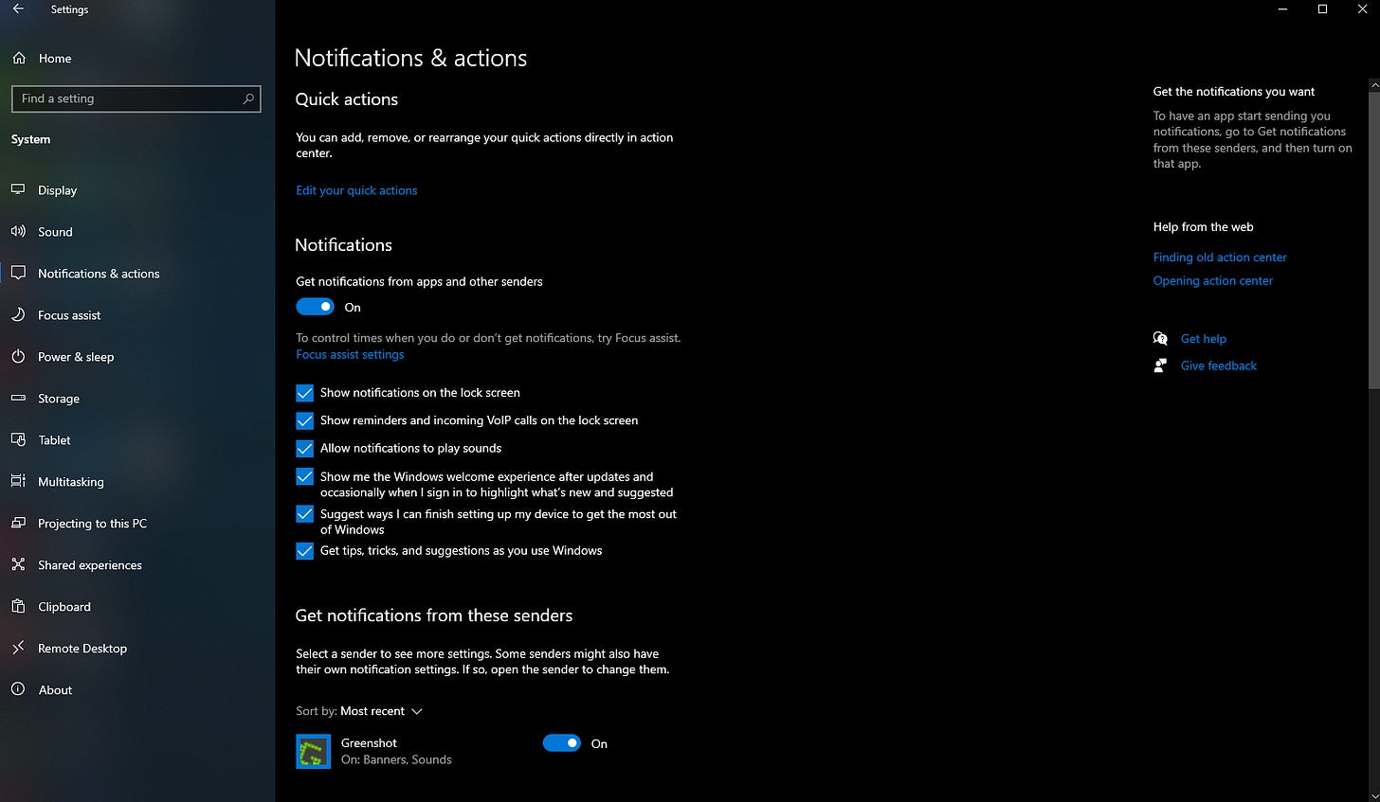
Task: Go to Sound settings
Action: (x=137, y=231)
